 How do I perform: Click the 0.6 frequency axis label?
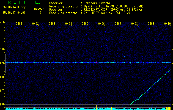[x=2, y=105]
